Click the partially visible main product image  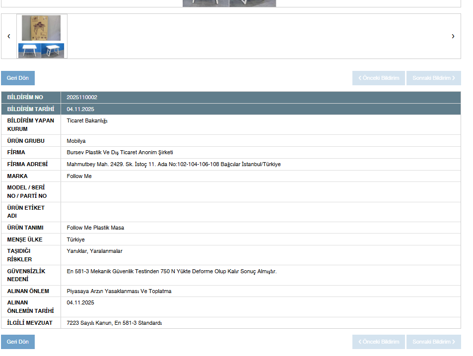point(229,3)
